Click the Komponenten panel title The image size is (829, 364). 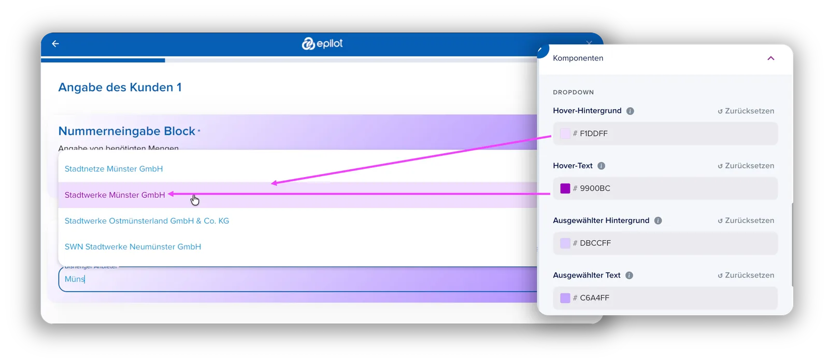coord(578,58)
